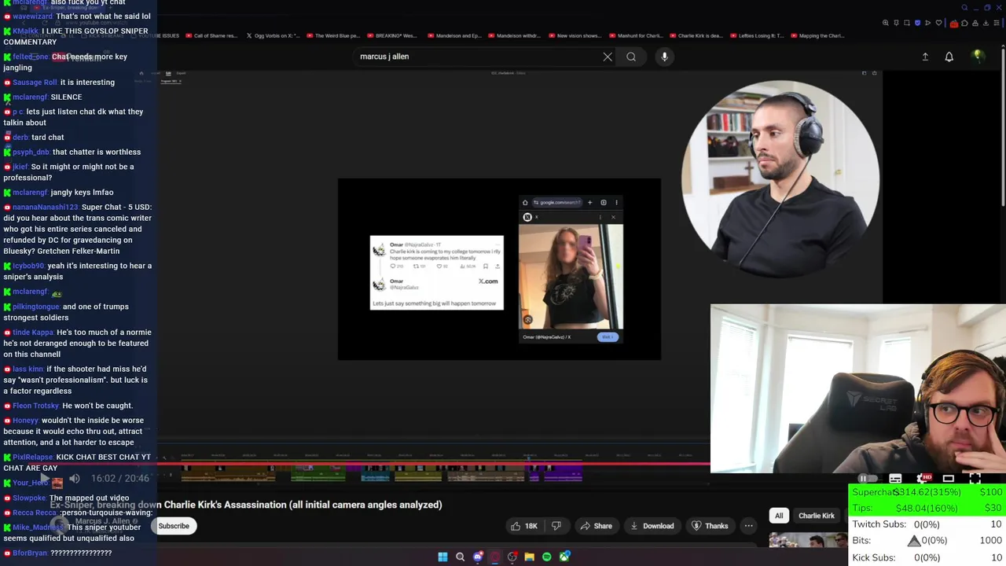Open 'Manhunt for Charli...' tab
The width and height of the screenshot is (1006, 566).
pos(636,35)
